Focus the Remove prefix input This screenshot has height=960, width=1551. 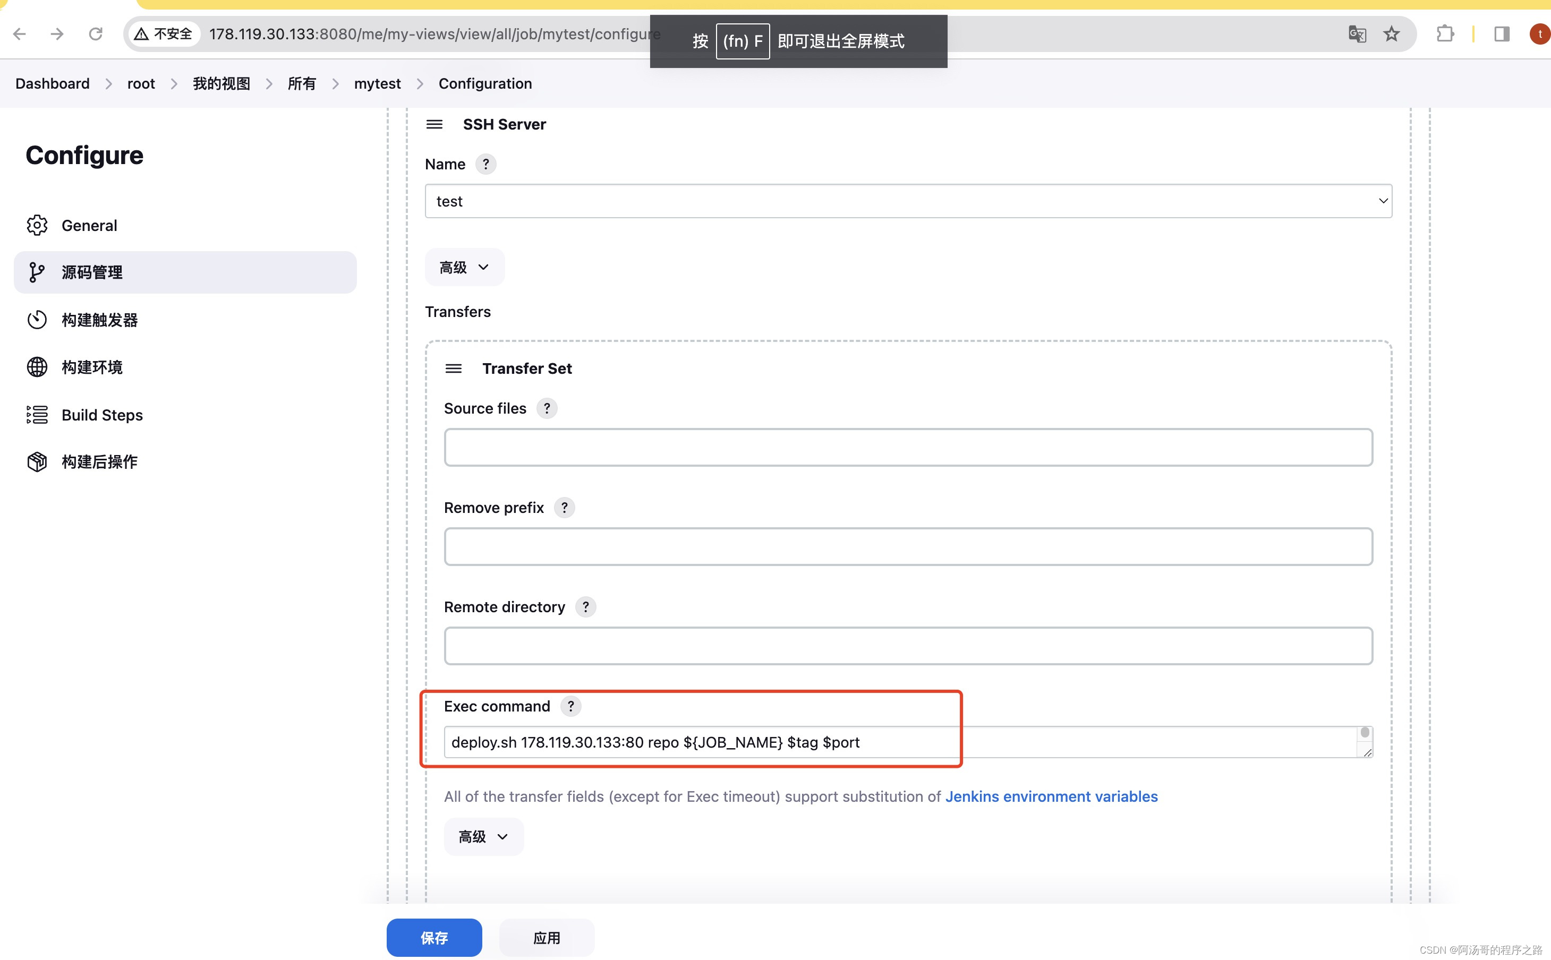tap(908, 547)
